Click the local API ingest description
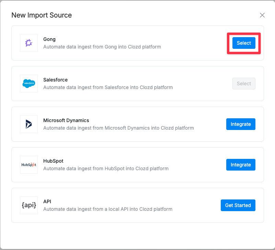Image resolution: width=275 pixels, height=250 pixels. (107, 209)
